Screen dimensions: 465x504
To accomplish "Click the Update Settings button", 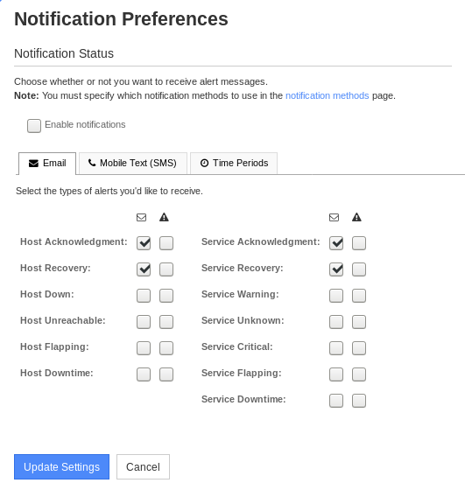I will coord(62,466).
